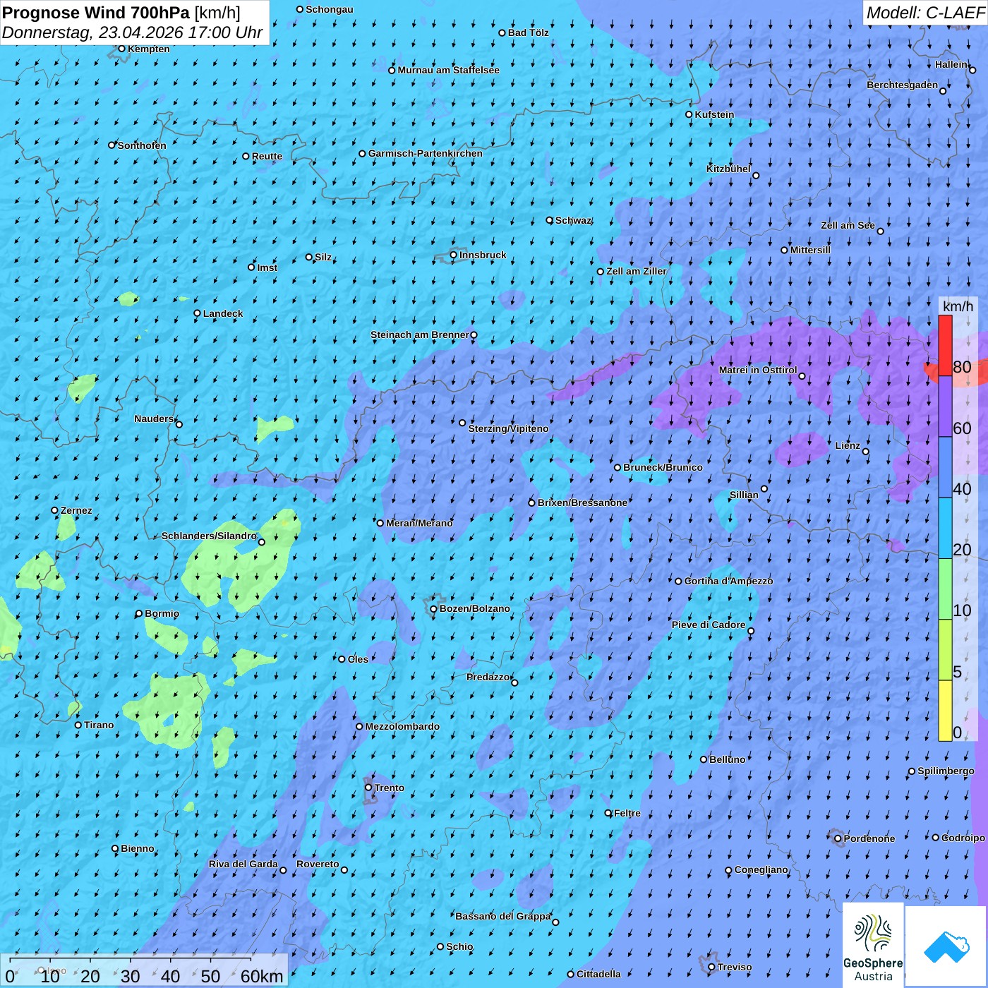This screenshot has width=988, height=988.
Task: Click the Kufstein town label
Action: 714,114
